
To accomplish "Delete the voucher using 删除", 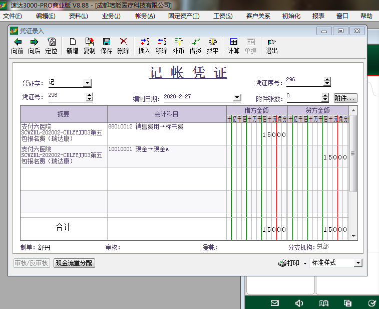I will (123, 46).
